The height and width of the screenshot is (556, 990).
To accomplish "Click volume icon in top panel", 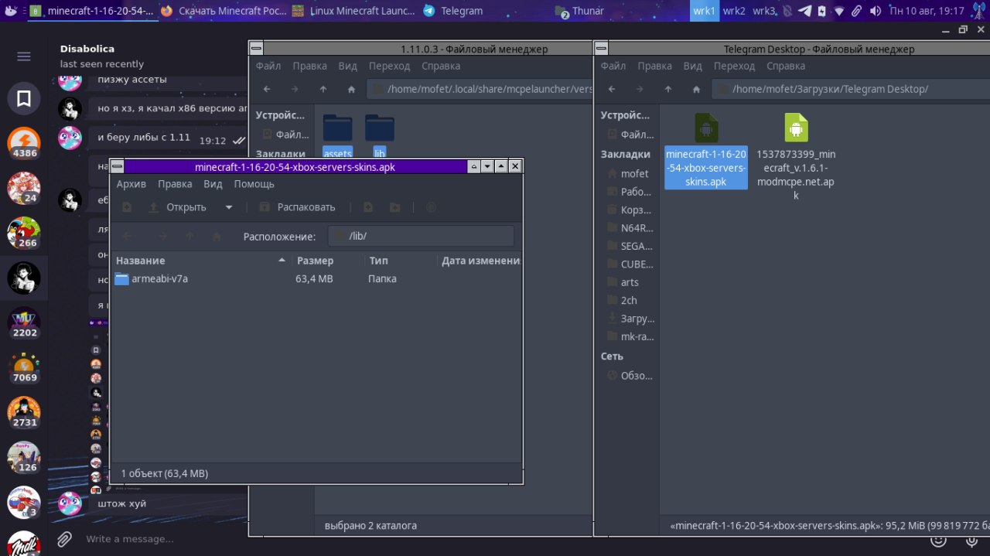I will tap(875, 11).
